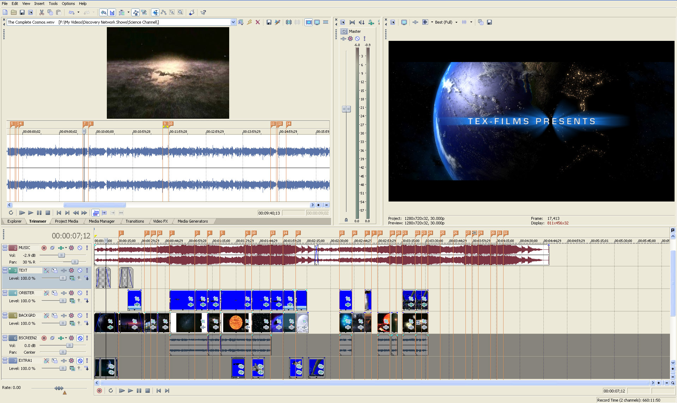Select the Normal Edit tool
Screen dimensions: 677x403
[155, 12]
